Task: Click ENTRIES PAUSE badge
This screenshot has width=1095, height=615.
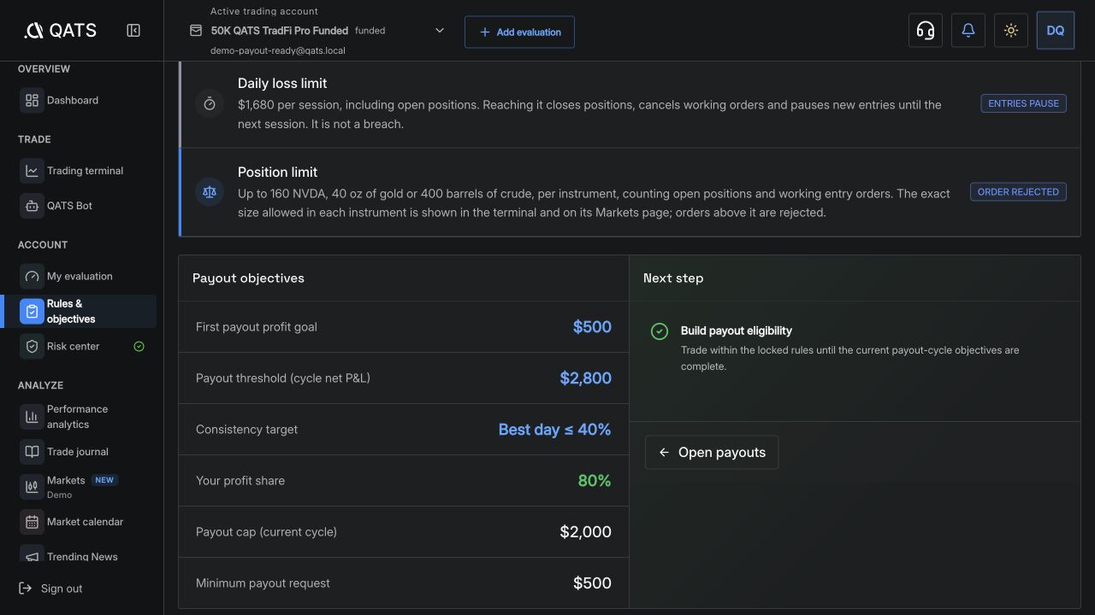Action: (x=1023, y=103)
